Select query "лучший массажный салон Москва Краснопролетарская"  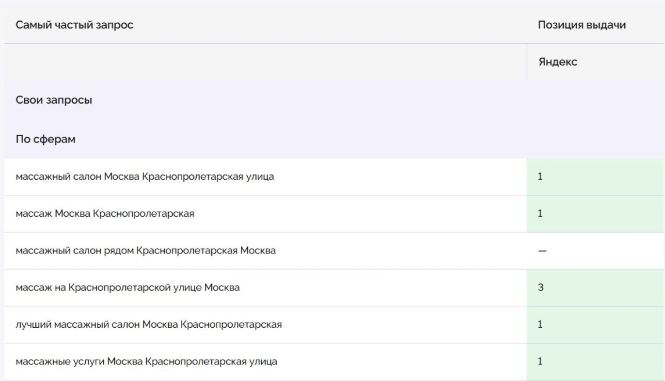point(149,324)
